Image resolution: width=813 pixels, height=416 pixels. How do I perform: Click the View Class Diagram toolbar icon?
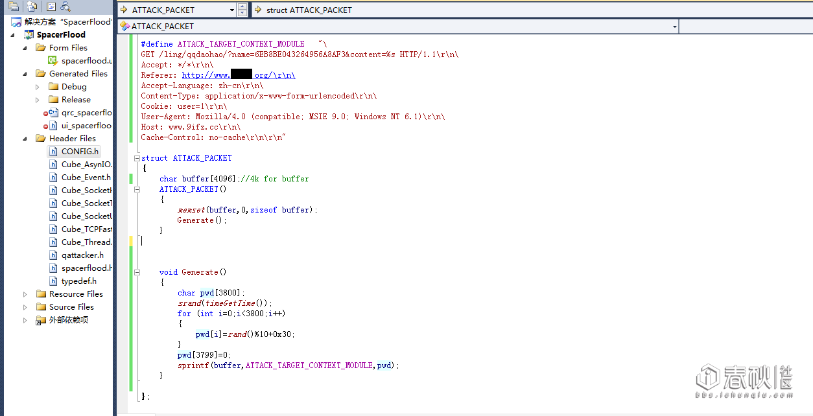pyautogui.click(x=65, y=6)
